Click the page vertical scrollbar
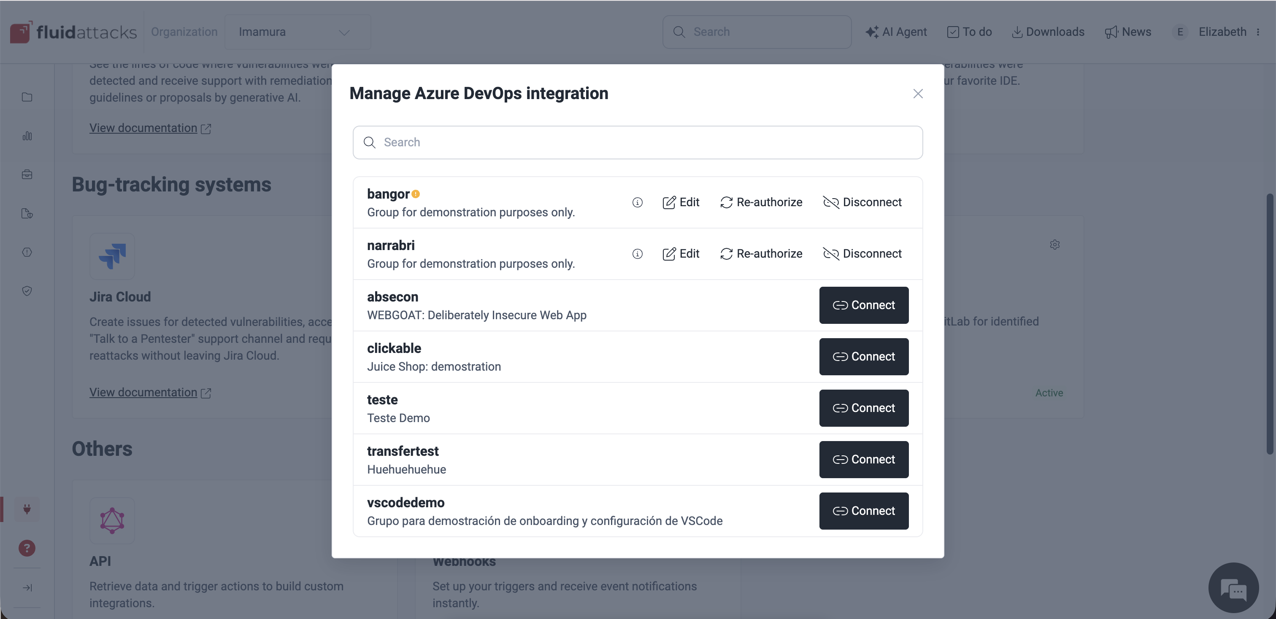Screen dimensions: 1276x619 pyautogui.click(x=1270, y=324)
